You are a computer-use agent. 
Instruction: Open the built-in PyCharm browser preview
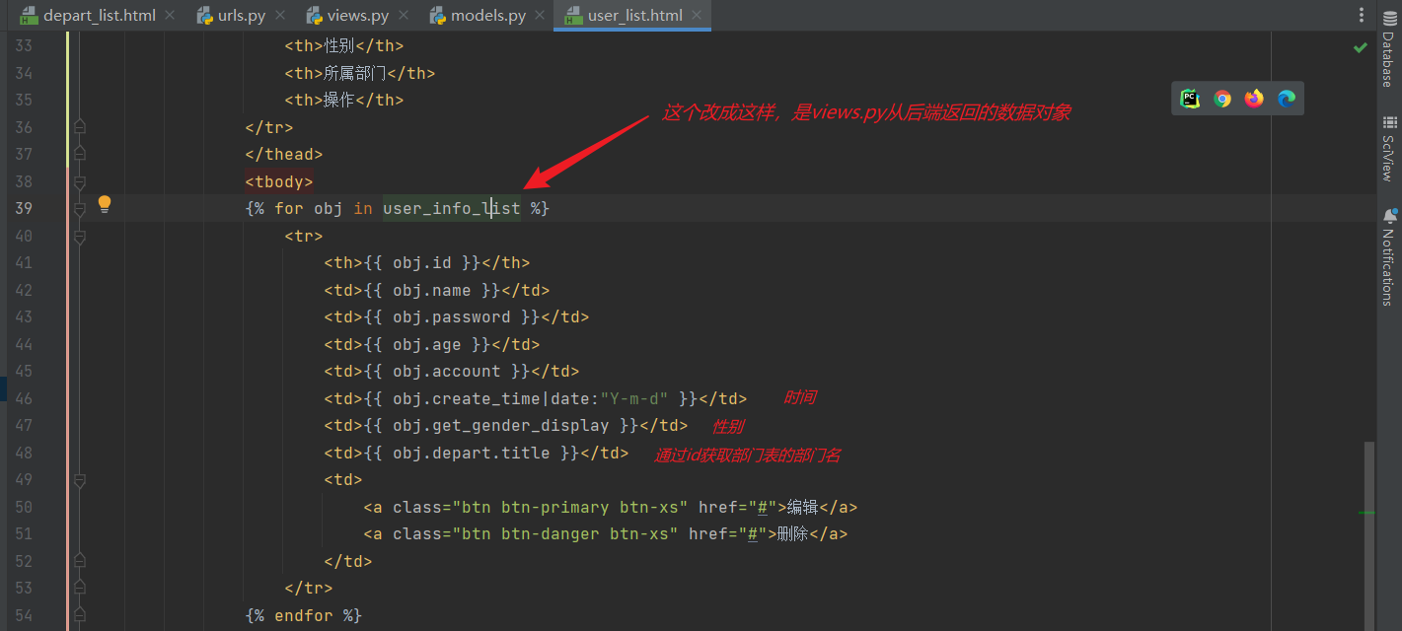pyautogui.click(x=1190, y=98)
